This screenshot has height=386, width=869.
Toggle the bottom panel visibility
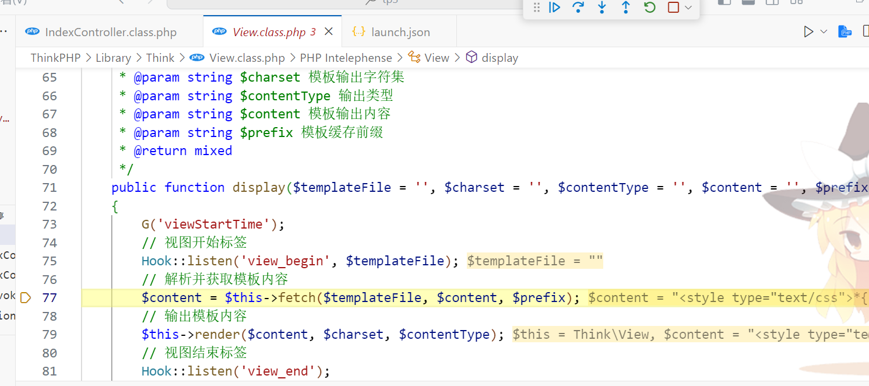[748, 3]
